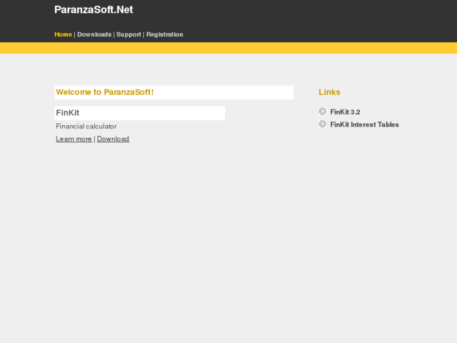
Task: Open the Support section
Action: pyautogui.click(x=128, y=35)
